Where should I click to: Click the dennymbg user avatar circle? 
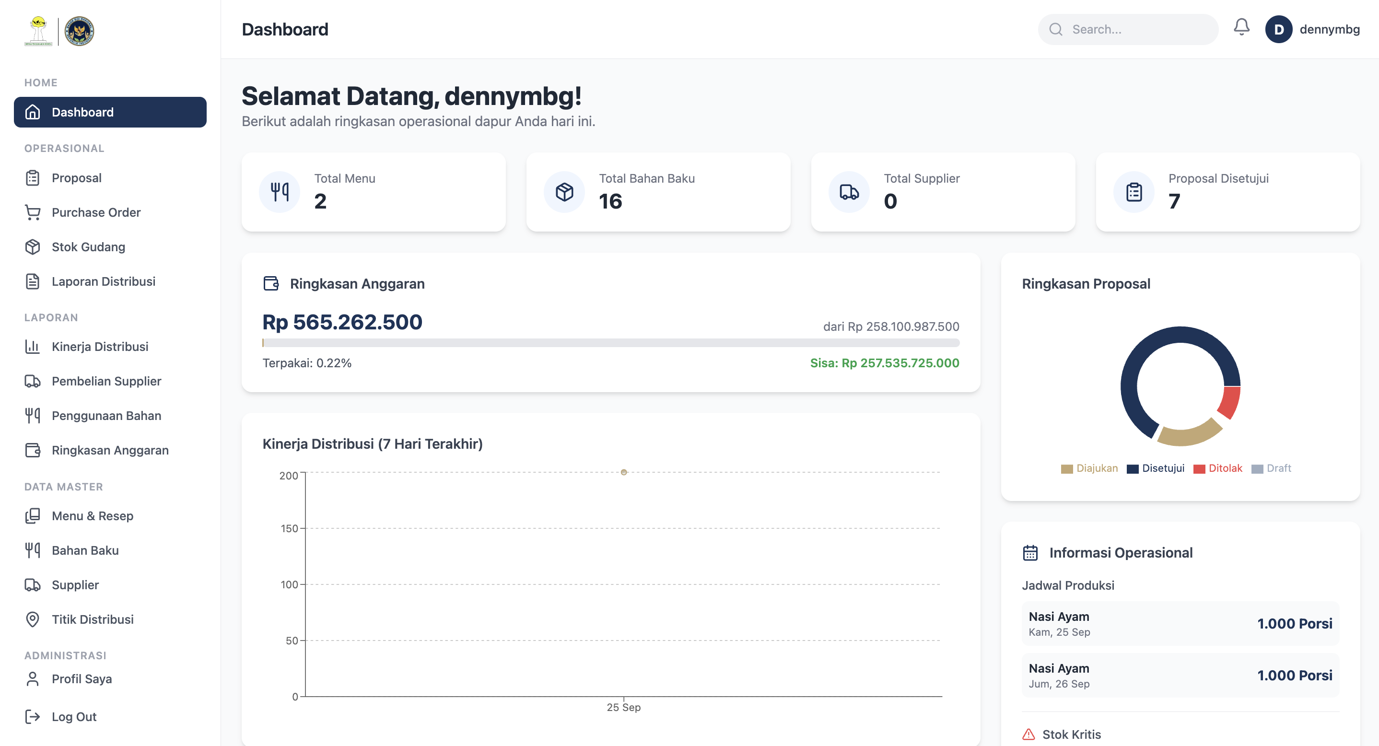(x=1278, y=29)
